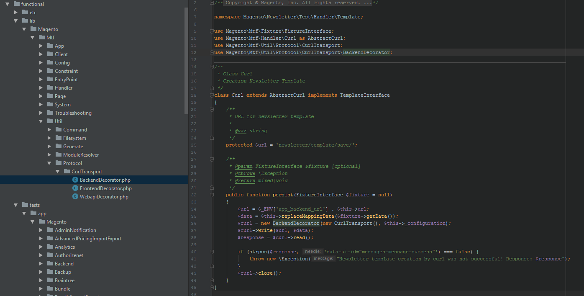The height and width of the screenshot is (296, 584).
Task: Collapse the use imports block at line 9
Action: coord(212,31)
